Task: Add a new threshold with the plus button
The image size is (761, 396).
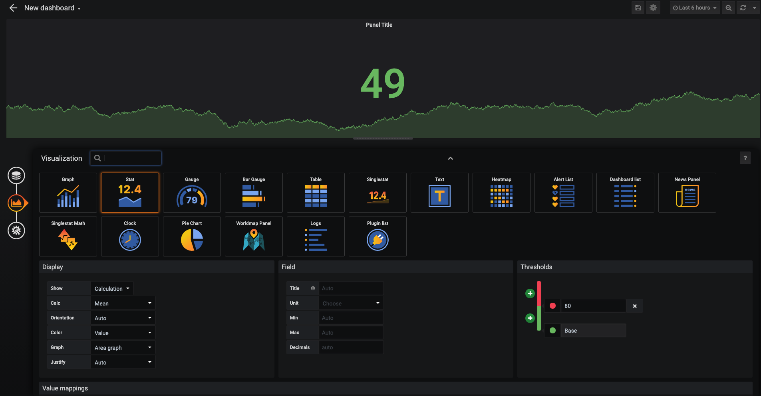Action: point(531,293)
